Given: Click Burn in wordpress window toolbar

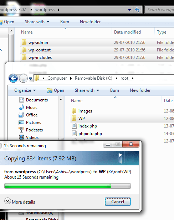Looking at the screenshot, I should coord(65,22).
